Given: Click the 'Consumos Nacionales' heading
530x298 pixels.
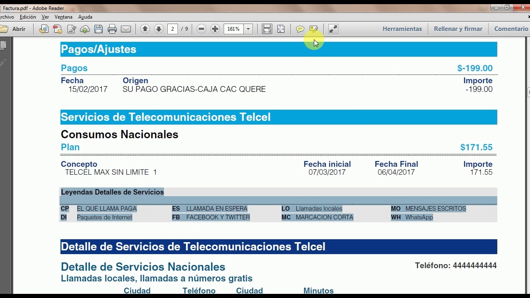Looking at the screenshot, I should pos(120,135).
